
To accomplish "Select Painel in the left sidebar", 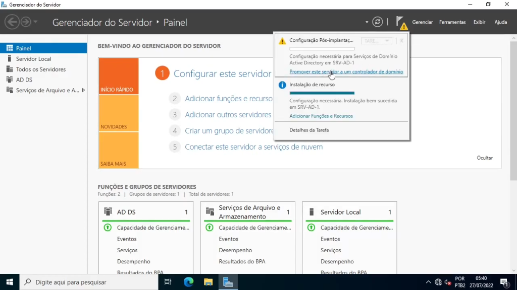I will [x=43, y=48].
